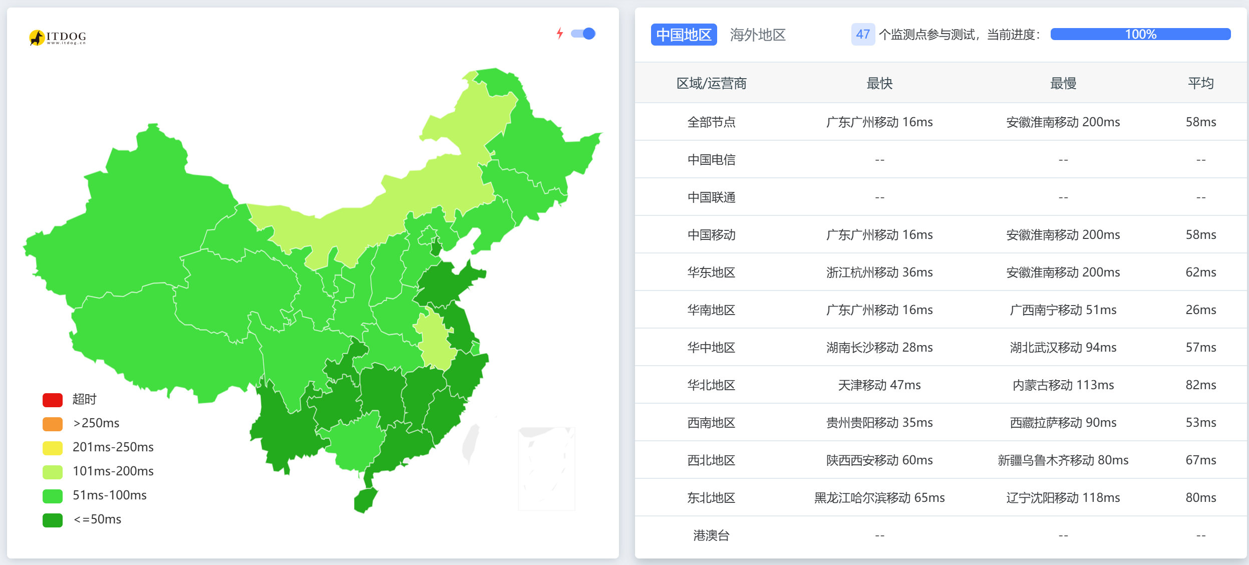Click the blue 47 monitoring points badge
This screenshot has height=565, width=1249.
tap(863, 35)
